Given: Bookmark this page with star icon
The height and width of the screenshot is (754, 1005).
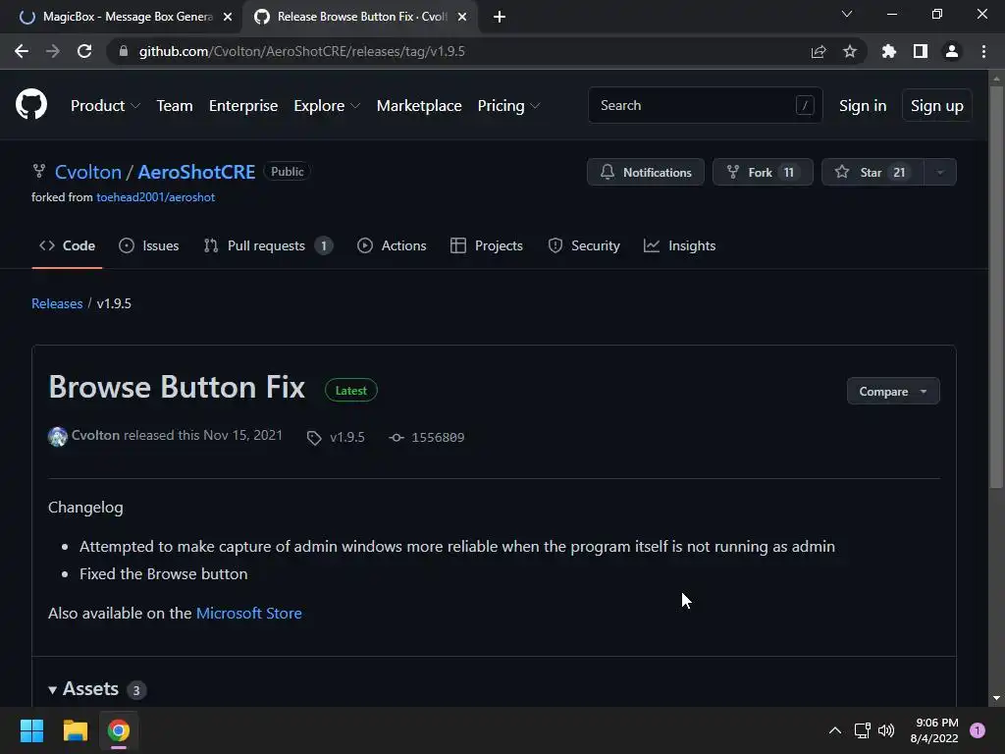Looking at the screenshot, I should tap(850, 51).
